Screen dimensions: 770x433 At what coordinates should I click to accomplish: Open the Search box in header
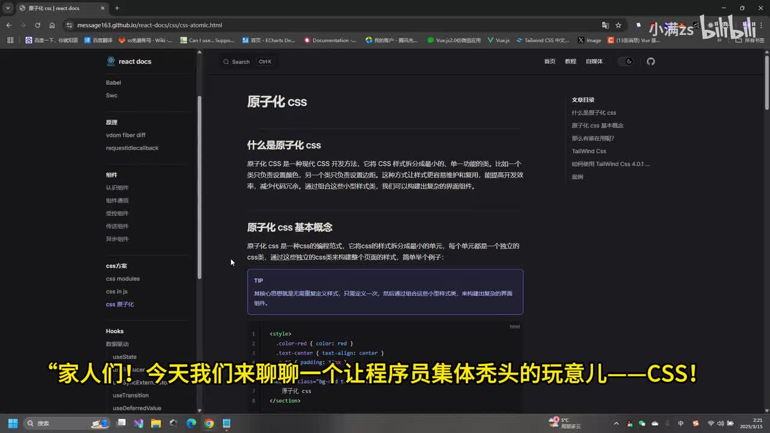click(x=248, y=61)
